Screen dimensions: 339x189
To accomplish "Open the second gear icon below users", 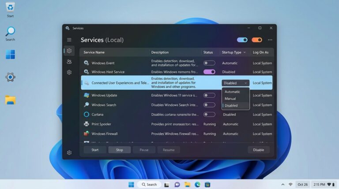I will pos(69,72).
